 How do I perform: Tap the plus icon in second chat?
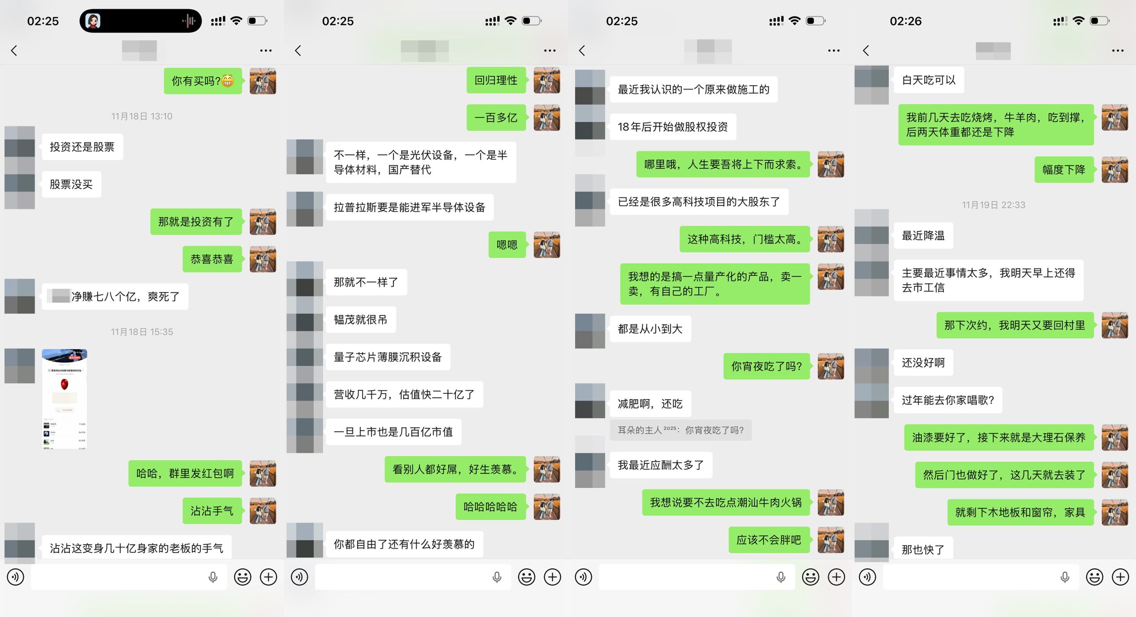coord(552,577)
